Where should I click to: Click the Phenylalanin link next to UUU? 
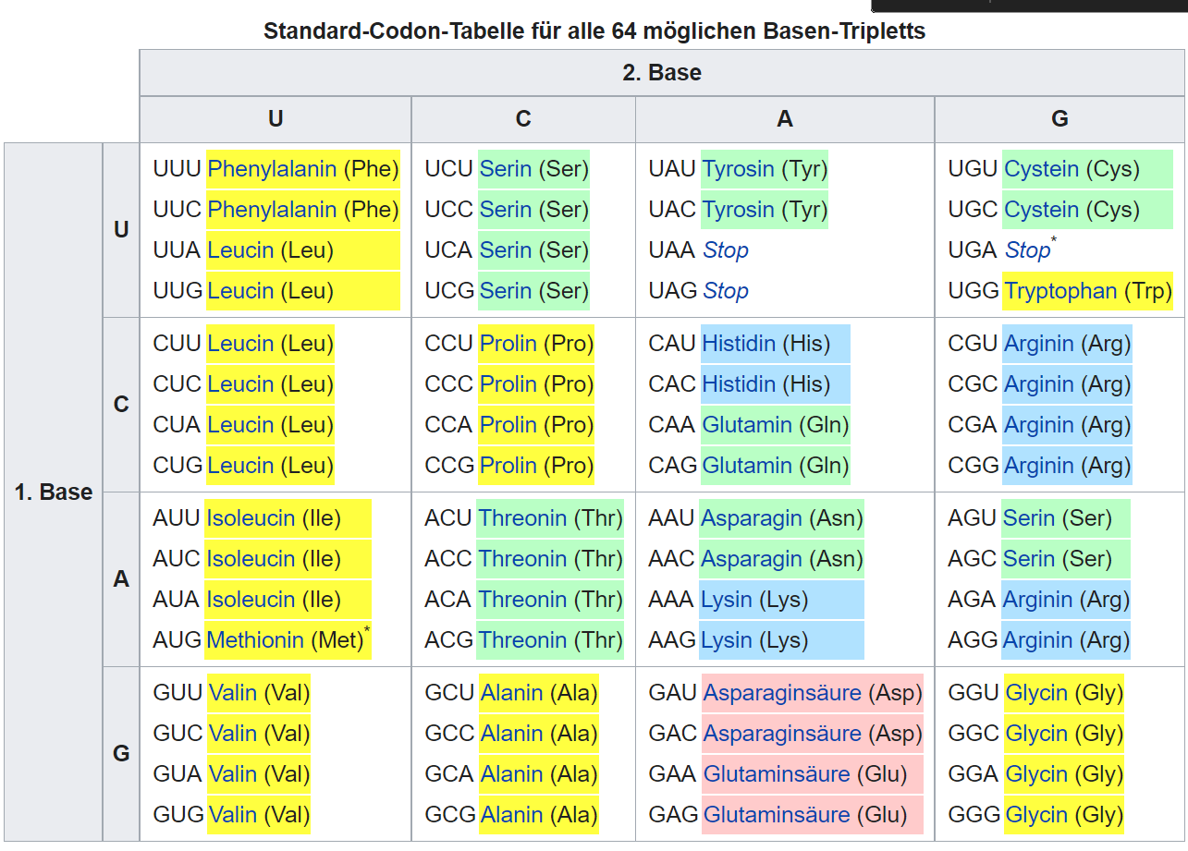pos(272,169)
